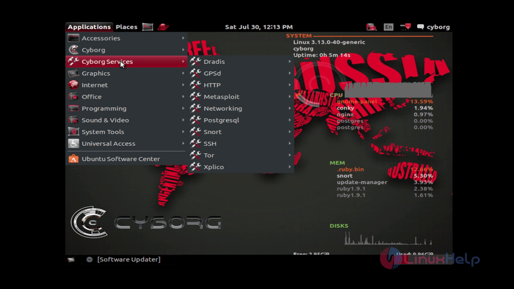Image resolution: width=514 pixels, height=289 pixels.
Task: Click the Ubuntu Software Center bag icon
Action: click(x=73, y=159)
